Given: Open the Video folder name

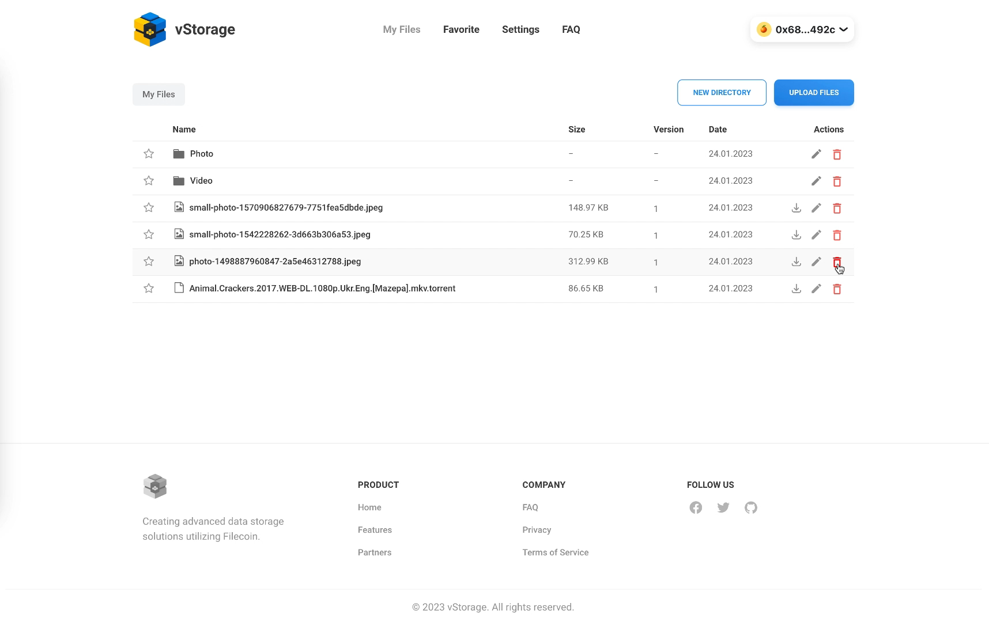Looking at the screenshot, I should click(x=201, y=181).
